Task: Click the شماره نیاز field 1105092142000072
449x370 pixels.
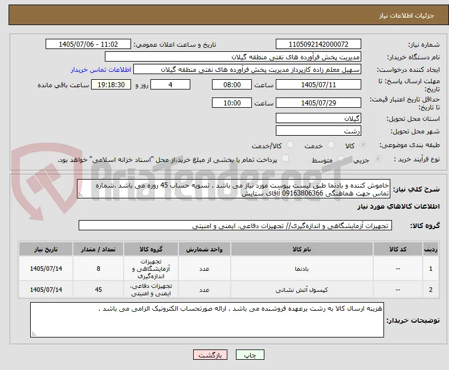Action: [319, 44]
